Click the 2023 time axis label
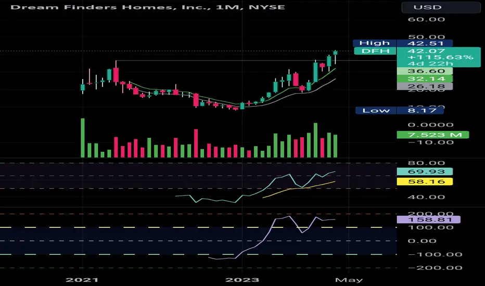Image resolution: width=485 pixels, height=286 pixels. click(242, 280)
